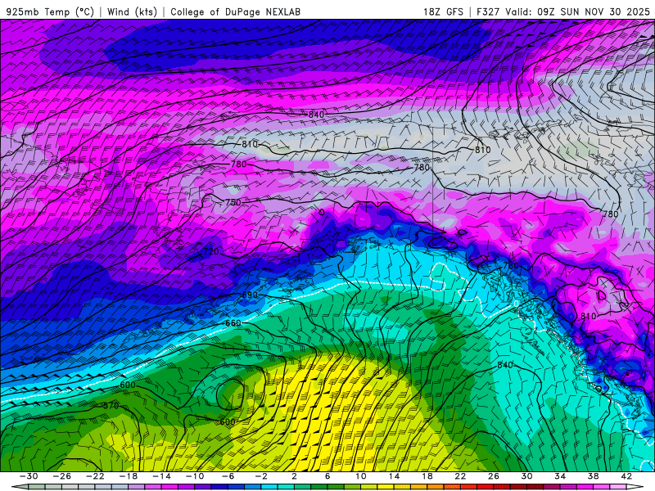Click the -18 value on temperature scale
655x491 pixels.
click(129, 476)
